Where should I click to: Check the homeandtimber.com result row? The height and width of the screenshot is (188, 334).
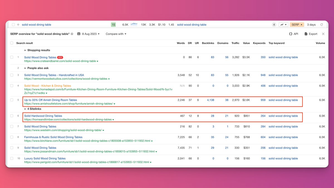tap(12, 116)
